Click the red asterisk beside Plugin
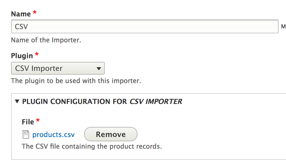Viewport: 286px width, 164px height. (x=36, y=55)
